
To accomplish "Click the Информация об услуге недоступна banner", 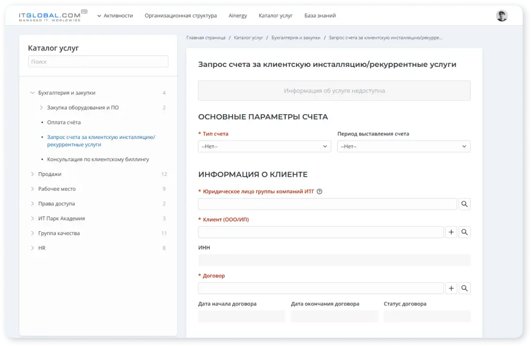I will point(334,90).
